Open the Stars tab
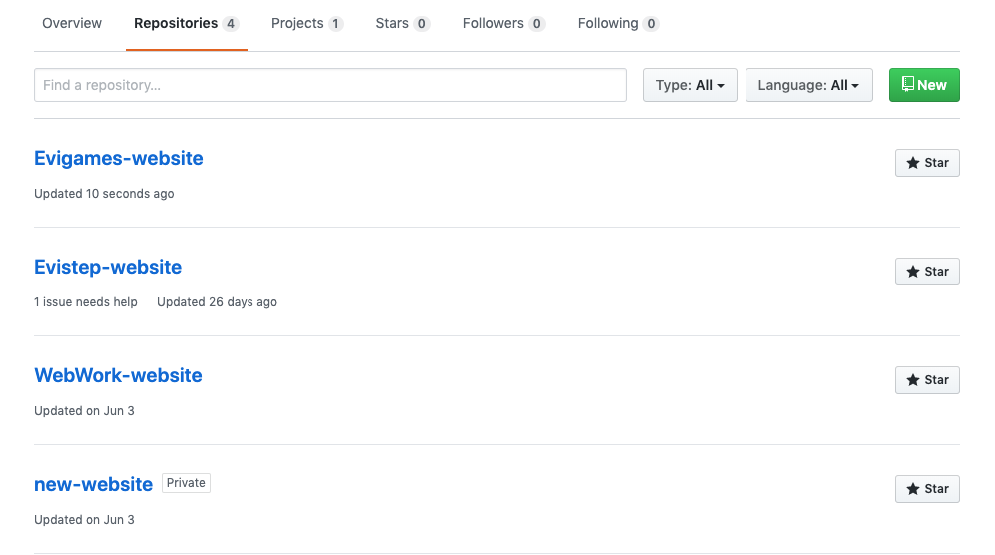 point(403,24)
